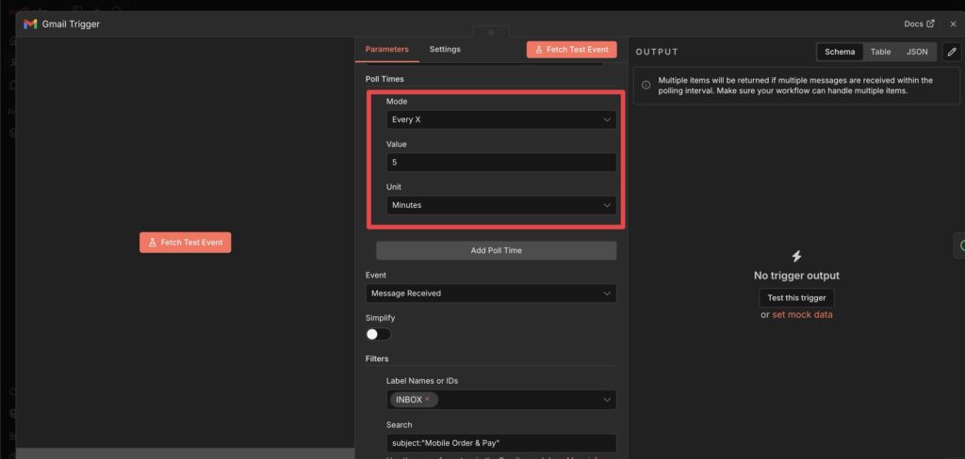Switch output view to JSON
The width and height of the screenshot is (965, 459).
click(x=916, y=52)
